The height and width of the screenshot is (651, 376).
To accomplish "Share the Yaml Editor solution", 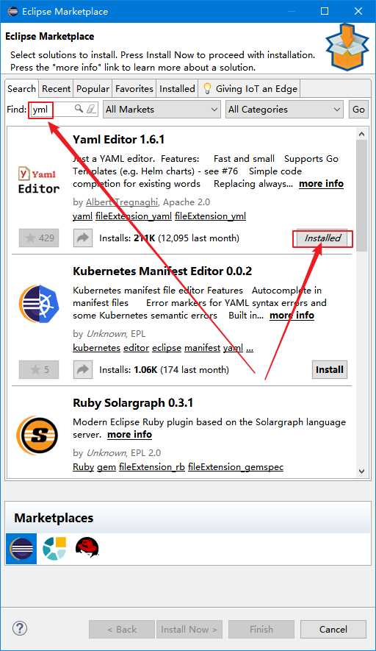I will click(83, 238).
